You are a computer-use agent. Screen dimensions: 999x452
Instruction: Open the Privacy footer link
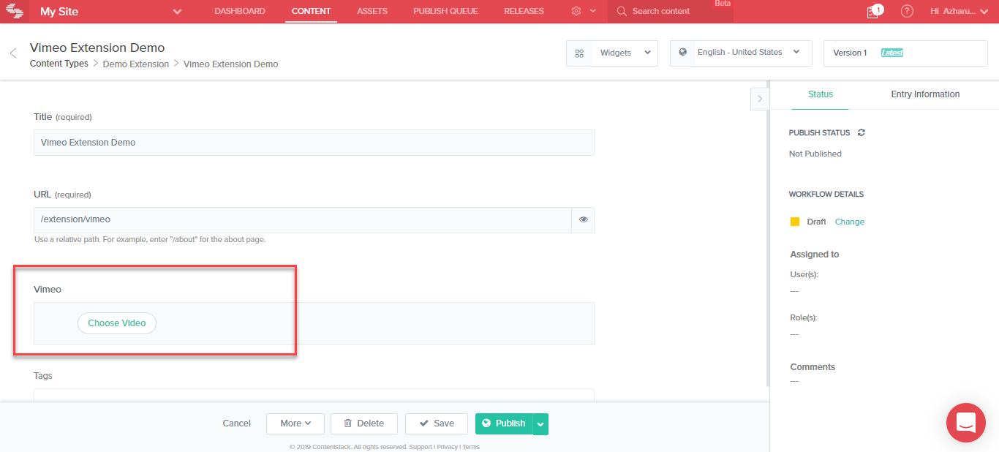click(448, 447)
